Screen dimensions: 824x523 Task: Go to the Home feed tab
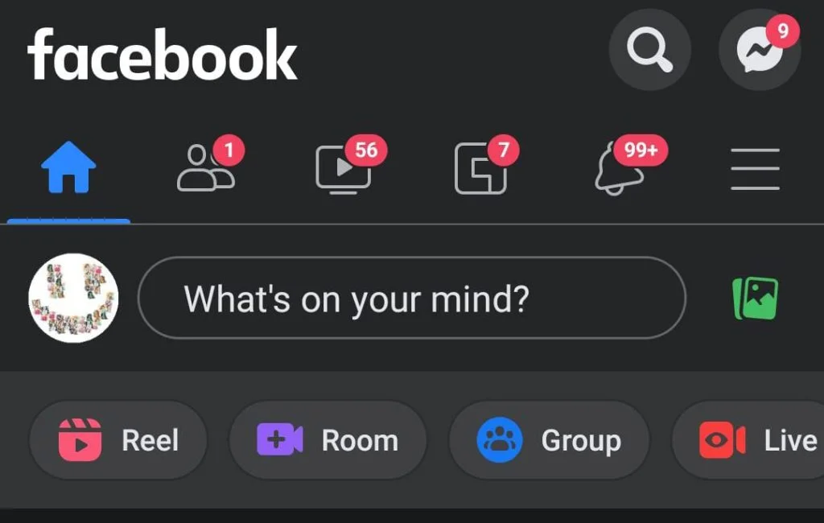click(x=69, y=167)
